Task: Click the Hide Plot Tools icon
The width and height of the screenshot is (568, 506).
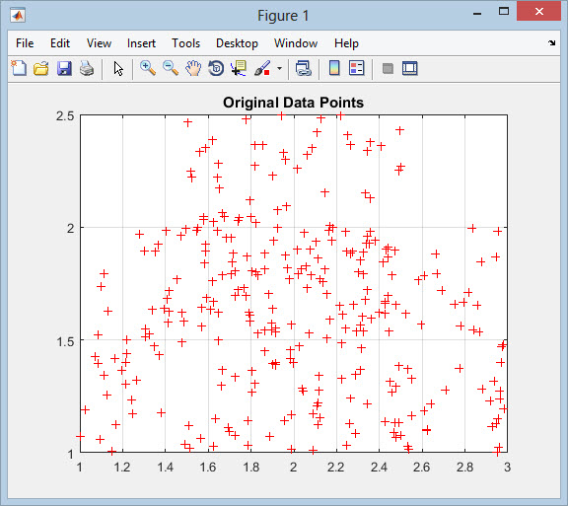Action: click(388, 68)
